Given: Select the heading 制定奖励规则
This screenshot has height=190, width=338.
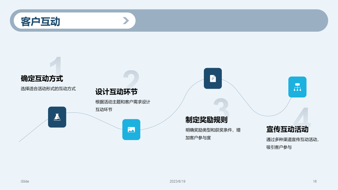Looking at the screenshot, I should 206,120.
